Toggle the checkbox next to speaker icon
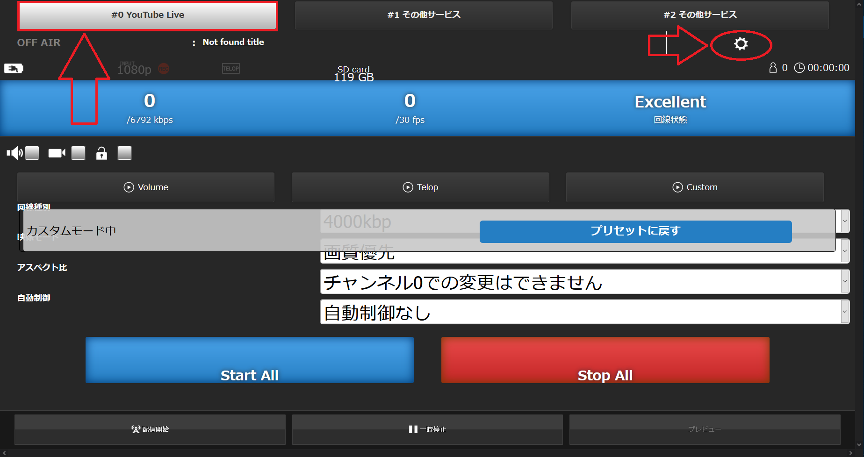This screenshot has height=457, width=864. [x=32, y=153]
